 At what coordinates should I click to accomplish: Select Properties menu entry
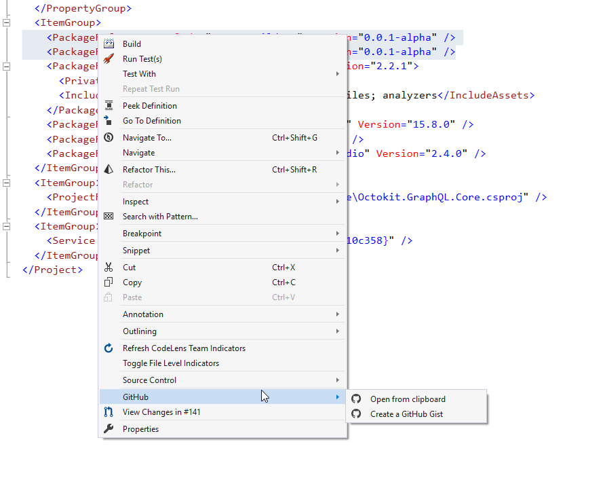tap(222, 429)
